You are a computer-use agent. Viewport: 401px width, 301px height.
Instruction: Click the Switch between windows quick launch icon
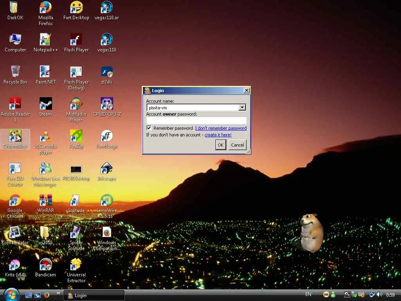click(x=38, y=295)
